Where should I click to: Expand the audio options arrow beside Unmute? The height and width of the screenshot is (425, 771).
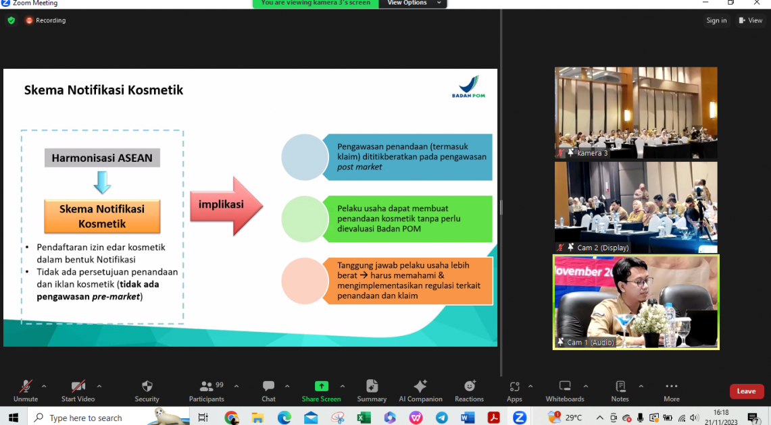44,387
